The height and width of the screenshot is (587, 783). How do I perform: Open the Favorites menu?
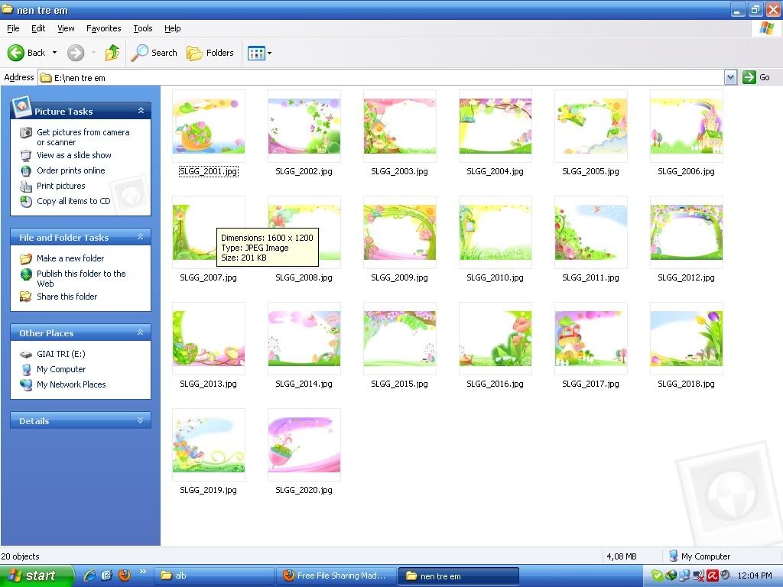point(104,28)
